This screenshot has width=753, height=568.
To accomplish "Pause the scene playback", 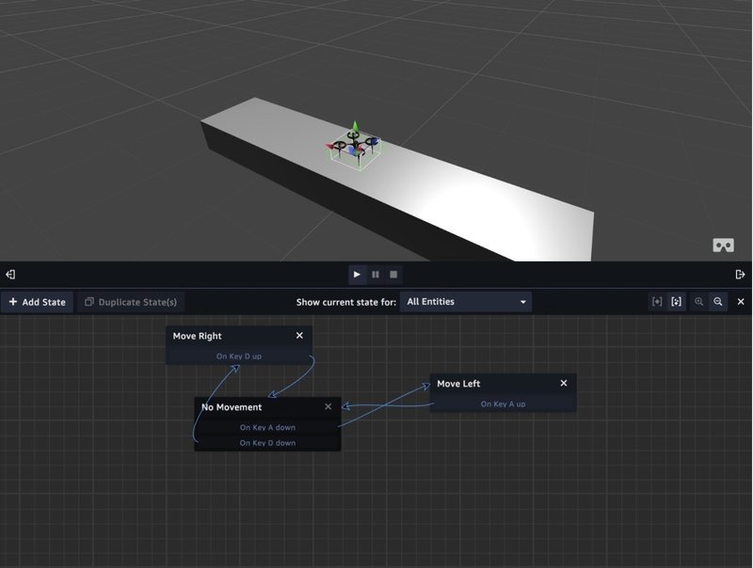I will 376,275.
